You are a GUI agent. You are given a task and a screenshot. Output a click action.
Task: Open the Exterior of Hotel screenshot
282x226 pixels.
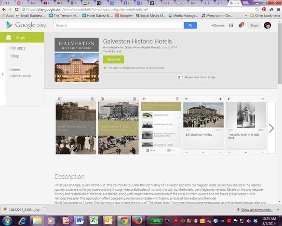coord(203,125)
